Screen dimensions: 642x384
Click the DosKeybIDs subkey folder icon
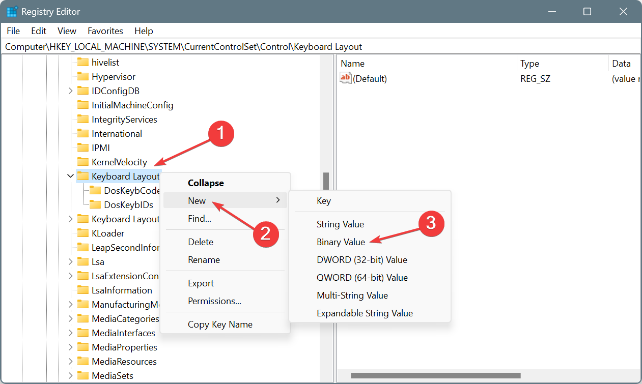point(95,205)
